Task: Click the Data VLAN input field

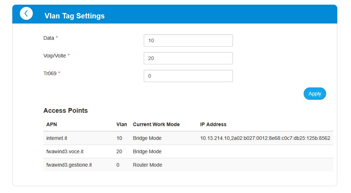Action: (x=188, y=40)
